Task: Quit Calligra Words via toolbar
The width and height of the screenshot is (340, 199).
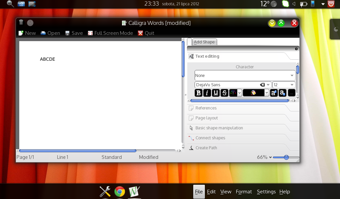Action: coord(146,33)
